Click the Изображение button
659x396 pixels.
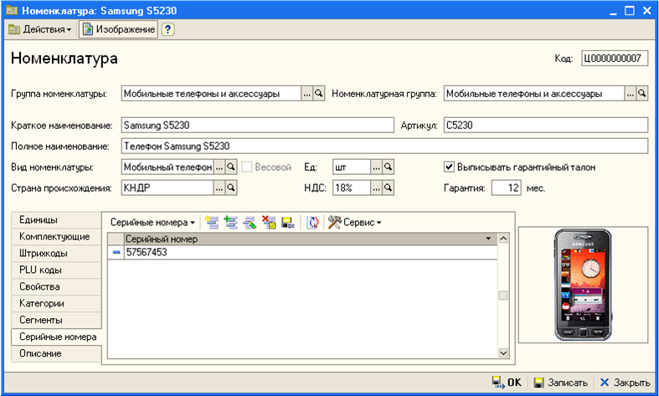(x=119, y=29)
